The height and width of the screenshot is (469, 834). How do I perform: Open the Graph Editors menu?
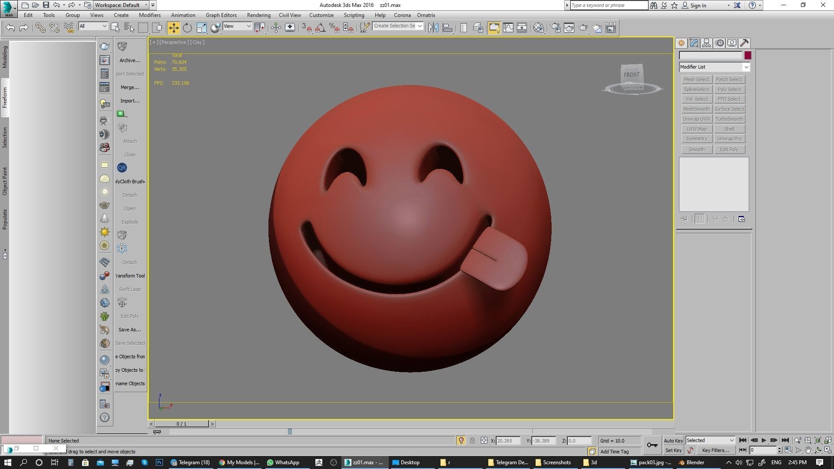[x=221, y=15]
